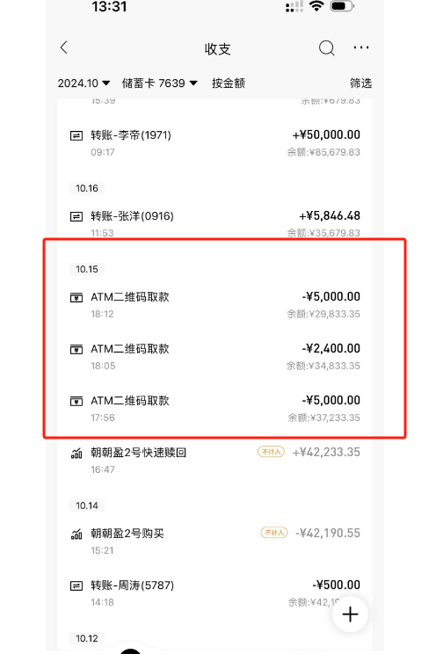
Task: Open the 18:05 ATM二维码取款 -¥2,400.00 entry
Action: [x=214, y=357]
